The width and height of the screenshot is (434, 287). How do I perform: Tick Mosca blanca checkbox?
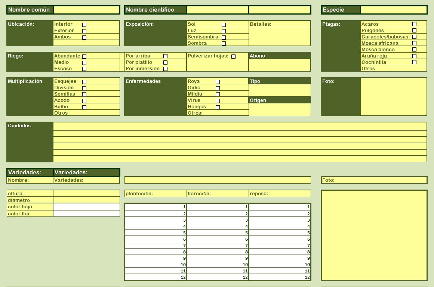click(414, 49)
